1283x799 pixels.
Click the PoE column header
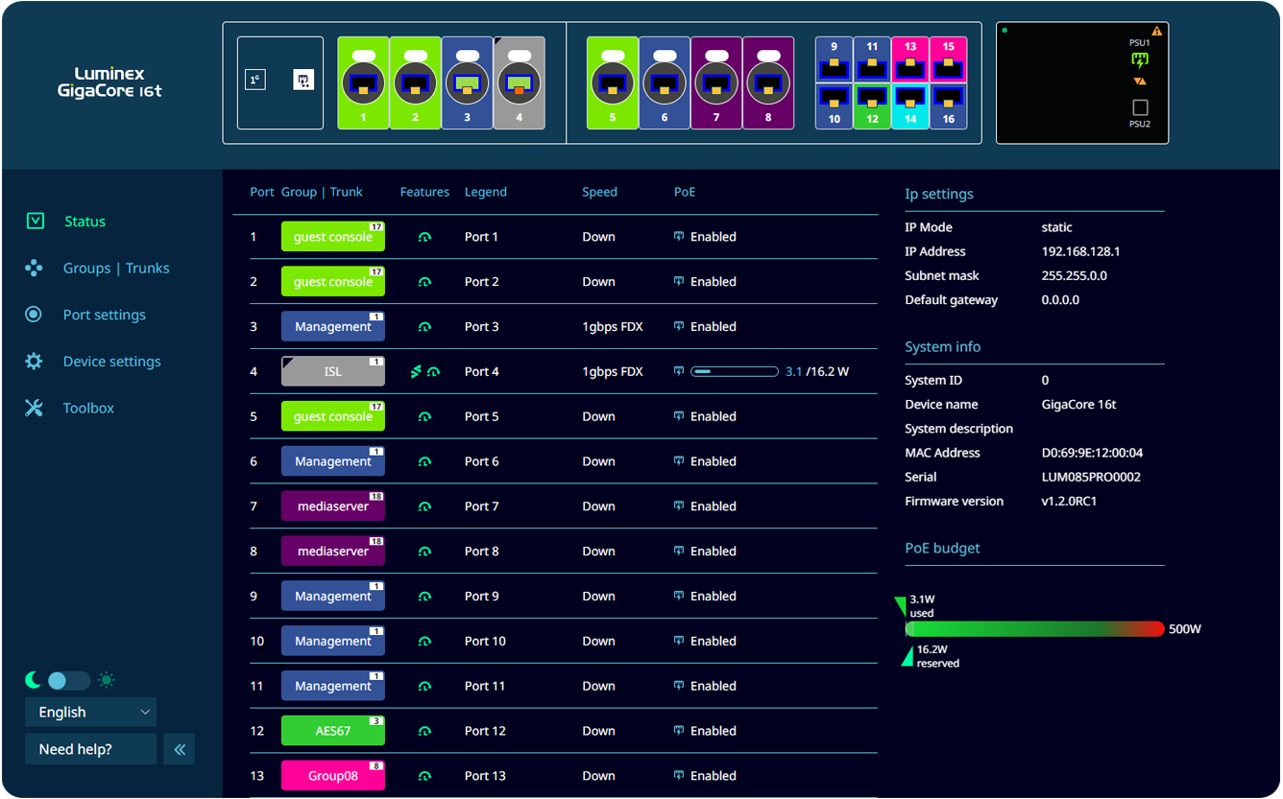click(x=685, y=192)
